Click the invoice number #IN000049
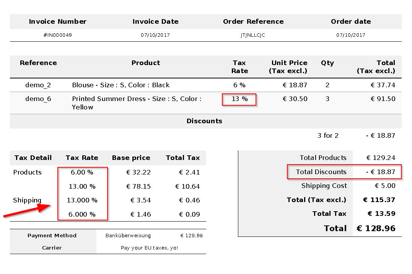412x274 pixels. coord(58,35)
